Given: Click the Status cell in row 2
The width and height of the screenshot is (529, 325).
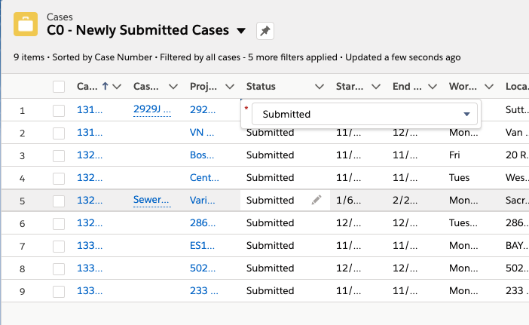Looking at the screenshot, I should coord(271,133).
